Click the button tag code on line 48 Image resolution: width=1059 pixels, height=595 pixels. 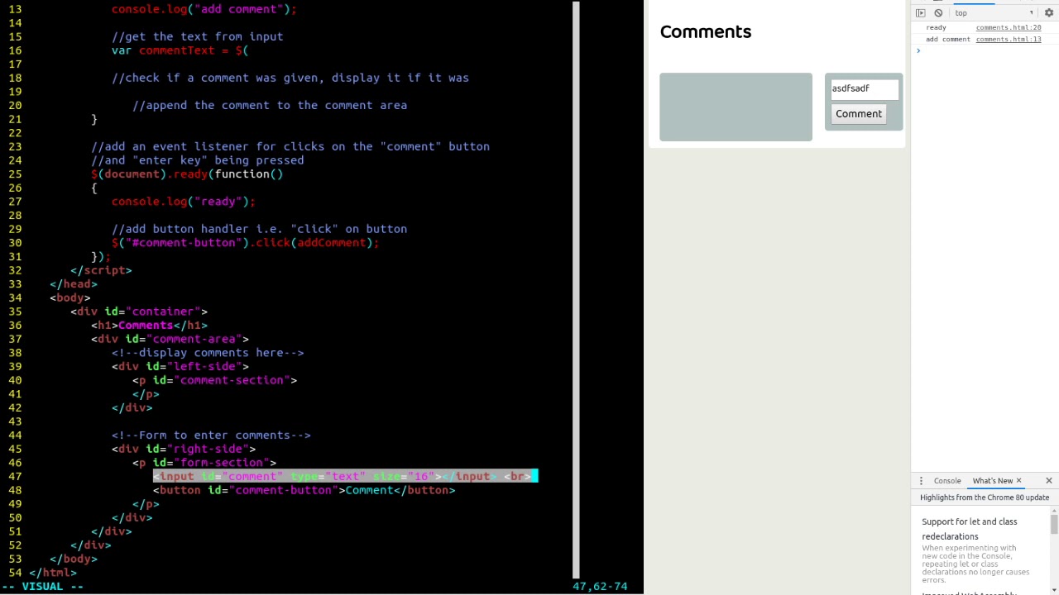[304, 490]
